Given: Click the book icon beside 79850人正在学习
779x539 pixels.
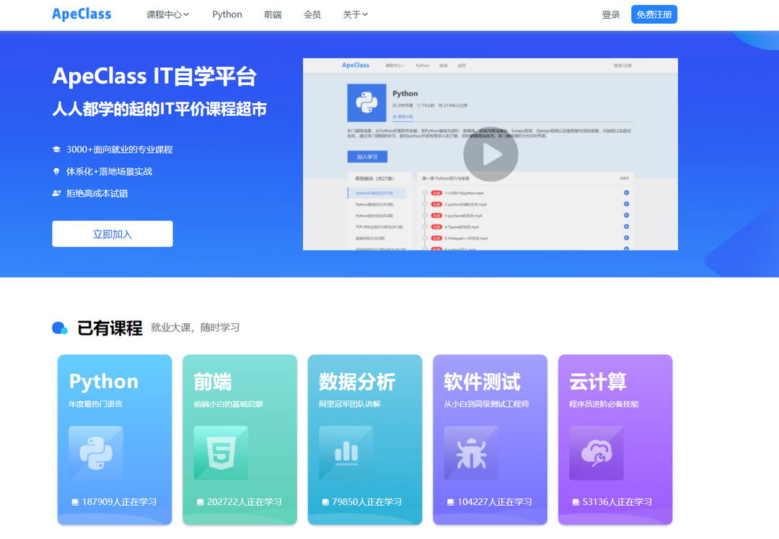Looking at the screenshot, I should tap(325, 502).
